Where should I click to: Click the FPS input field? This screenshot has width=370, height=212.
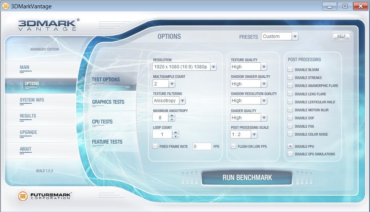(202, 146)
